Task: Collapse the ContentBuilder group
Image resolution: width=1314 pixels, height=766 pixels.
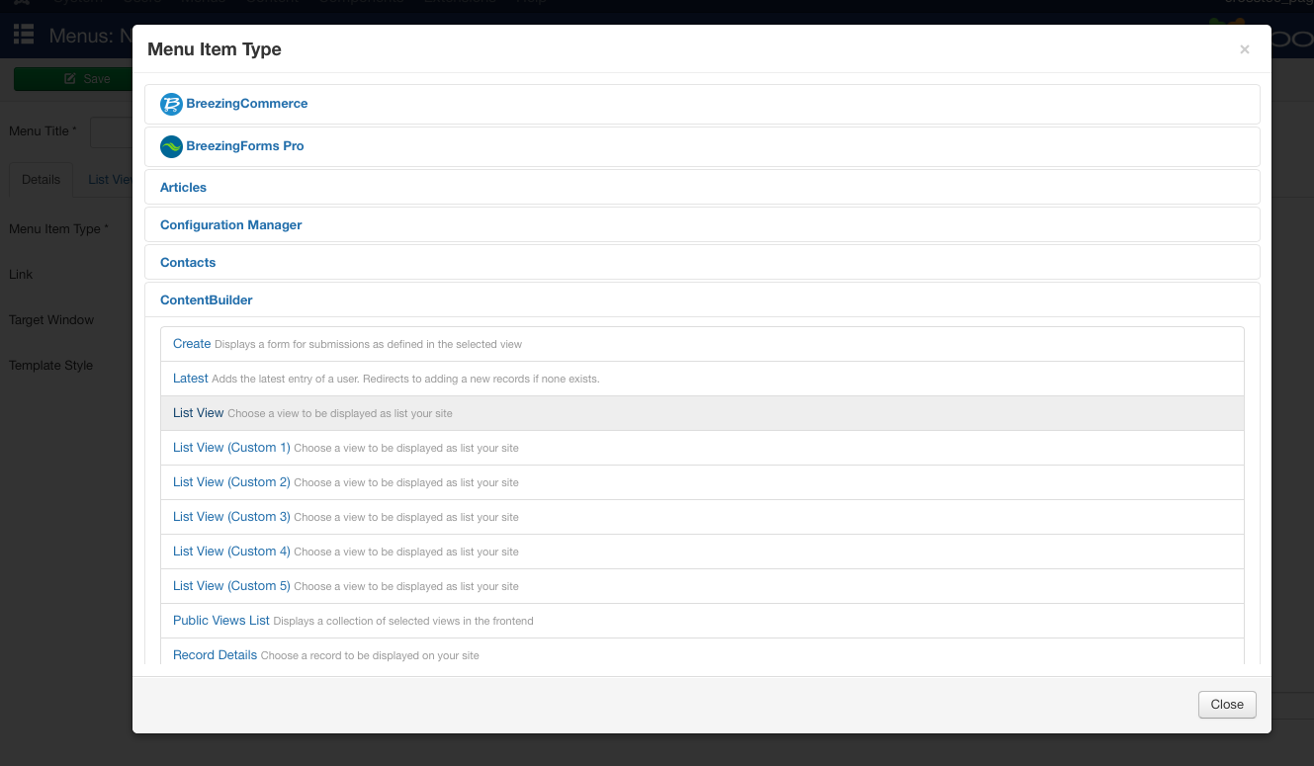Action: click(206, 299)
